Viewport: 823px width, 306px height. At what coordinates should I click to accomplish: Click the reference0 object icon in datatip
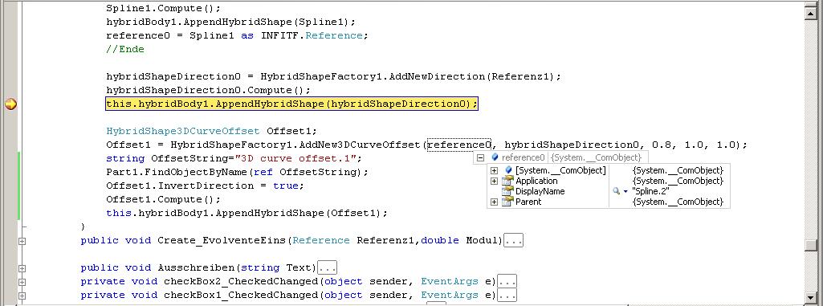tap(495, 157)
